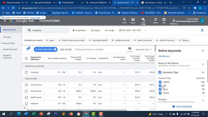Collapse the Keyword plan tree item
The height and width of the screenshot is (117, 208).
click(x=2, y=43)
